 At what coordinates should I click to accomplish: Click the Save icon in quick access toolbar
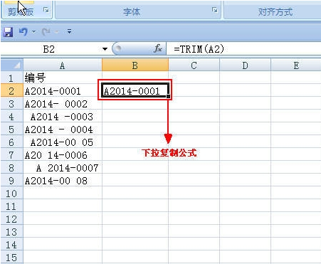coord(8,32)
